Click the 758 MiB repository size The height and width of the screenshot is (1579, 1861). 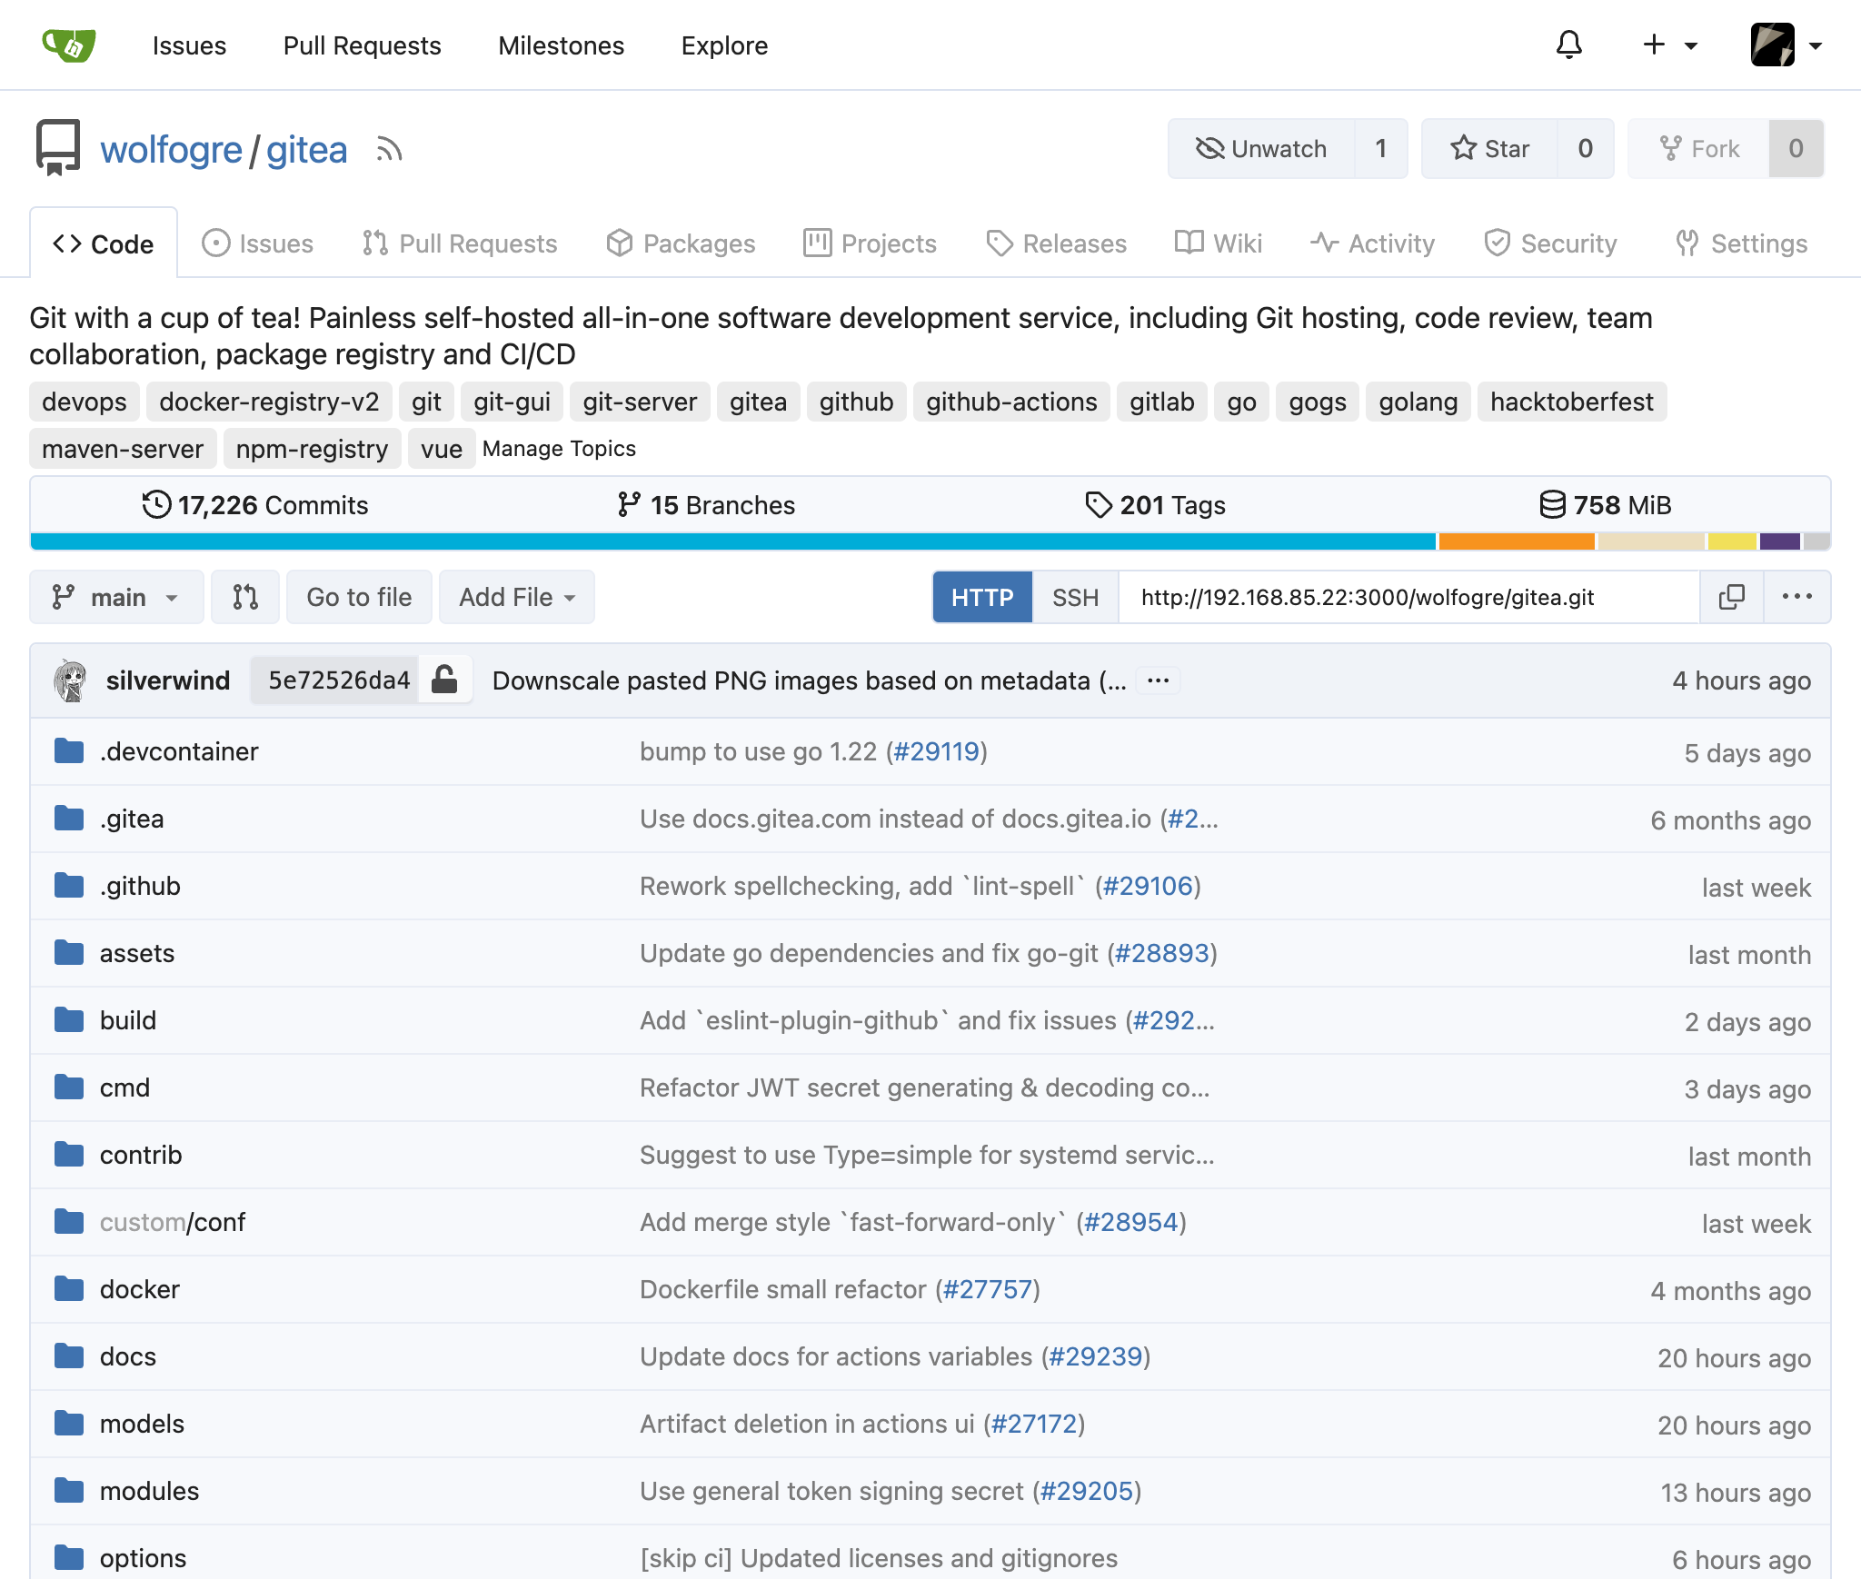(1606, 505)
